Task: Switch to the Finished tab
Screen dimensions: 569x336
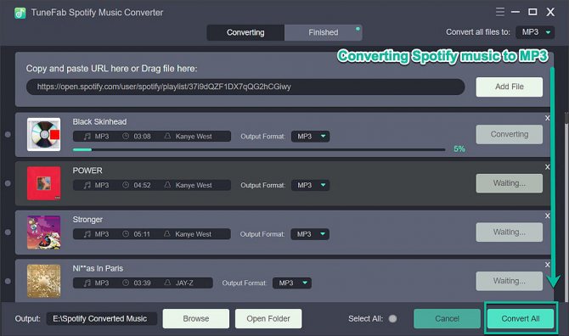Action: click(324, 32)
